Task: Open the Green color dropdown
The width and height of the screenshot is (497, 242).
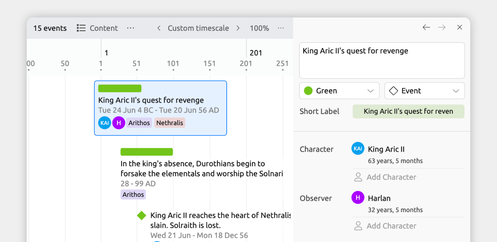Action: 339,91
